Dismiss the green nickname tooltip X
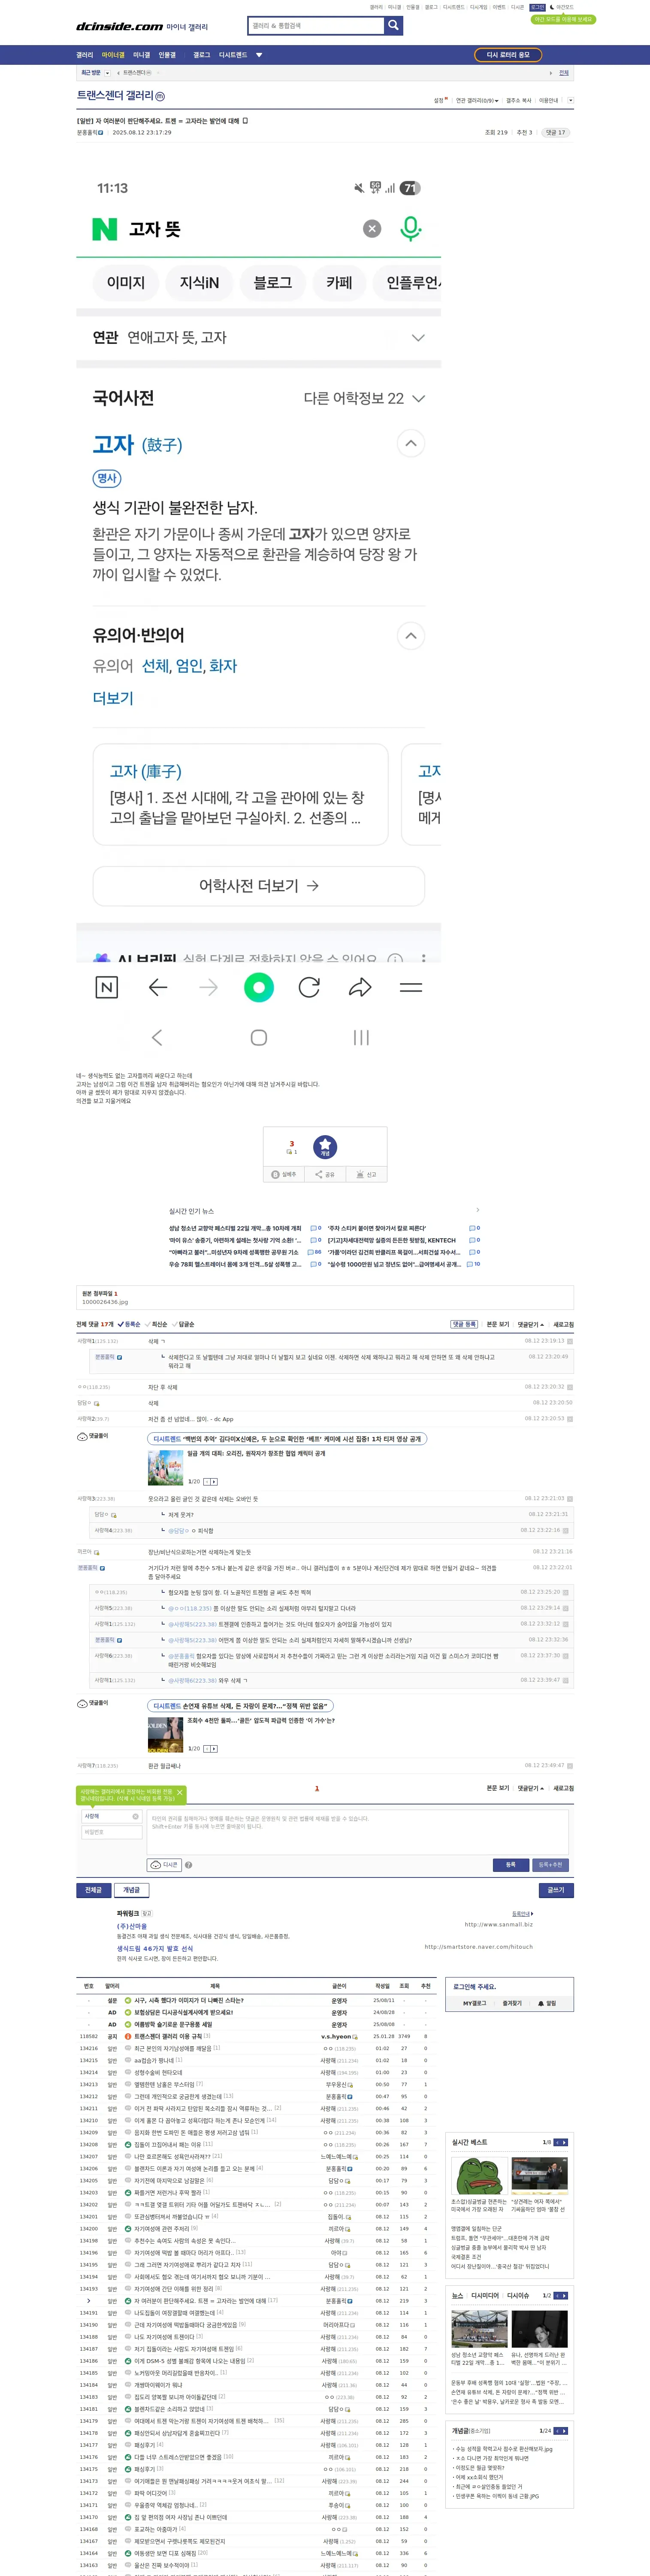650x2576 pixels. click(x=180, y=1793)
